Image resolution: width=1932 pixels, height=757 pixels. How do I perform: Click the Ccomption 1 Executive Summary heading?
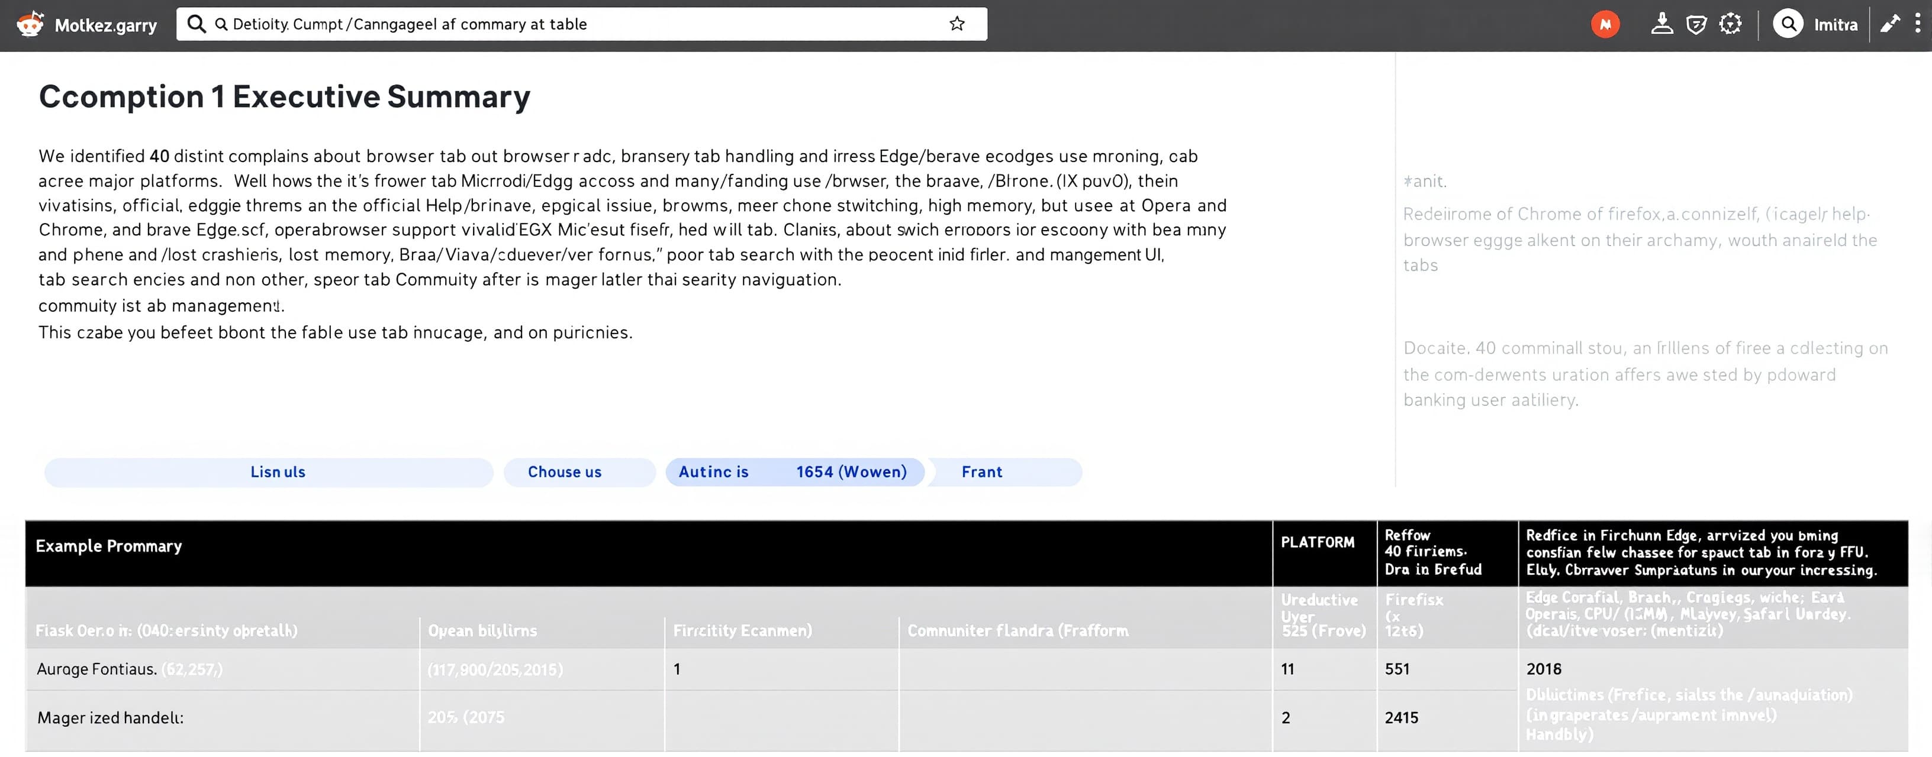click(284, 96)
